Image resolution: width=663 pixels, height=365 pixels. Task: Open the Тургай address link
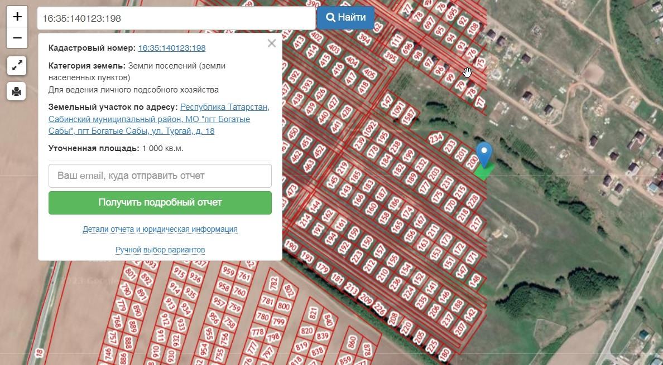coord(158,119)
